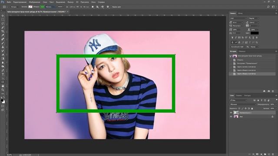Screen dimensions: 278x156
Task: Select the Eraser tool
Action: [3, 55]
